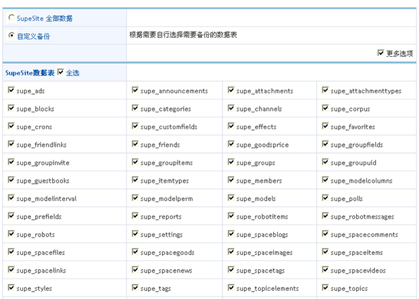Uncheck supe_polls checkbox

325,198
